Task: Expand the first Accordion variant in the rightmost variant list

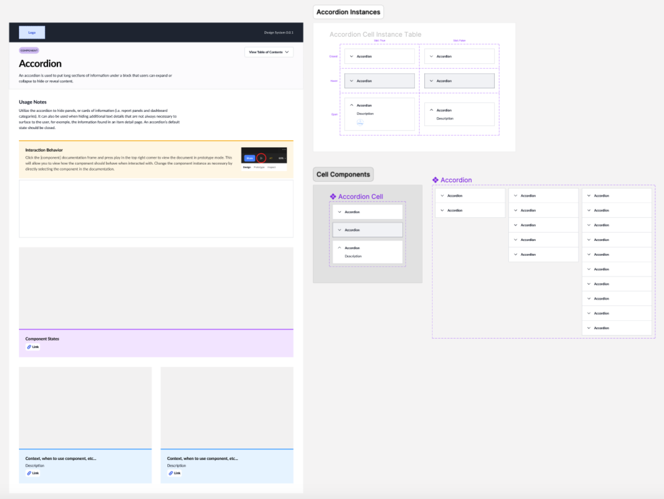Action: tap(589, 195)
